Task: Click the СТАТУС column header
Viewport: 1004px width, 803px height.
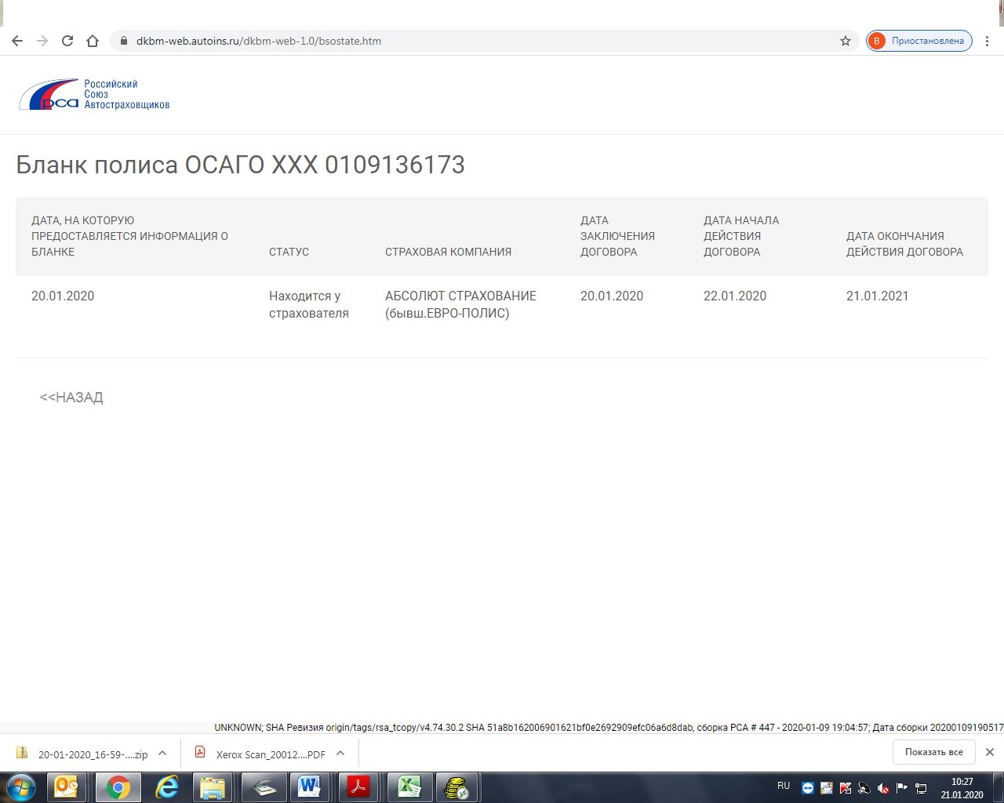Action: [289, 252]
